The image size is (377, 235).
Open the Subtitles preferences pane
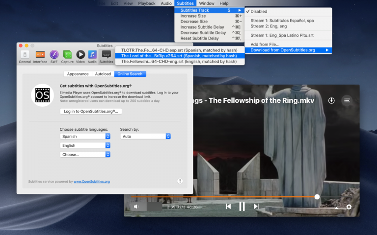(106, 57)
